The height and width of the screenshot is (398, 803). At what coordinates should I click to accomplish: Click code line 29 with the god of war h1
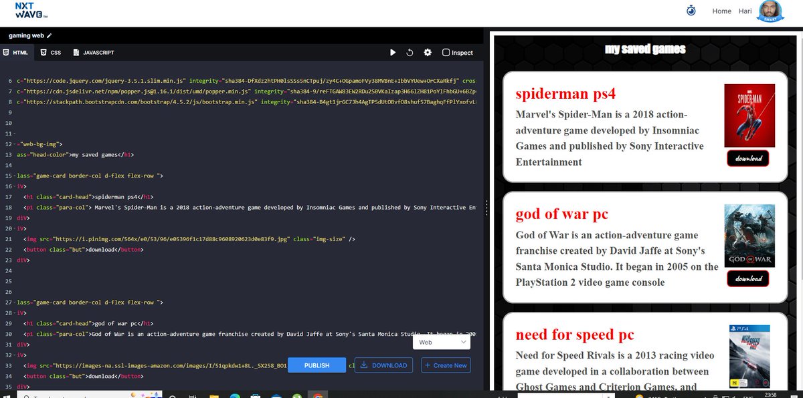tap(89, 324)
